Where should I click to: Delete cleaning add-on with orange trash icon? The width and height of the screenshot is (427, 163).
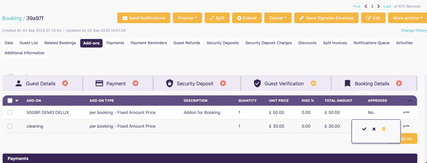[384, 129]
